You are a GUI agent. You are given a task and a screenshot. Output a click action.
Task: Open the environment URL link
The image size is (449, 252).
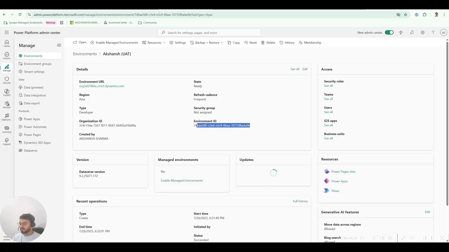(101, 86)
